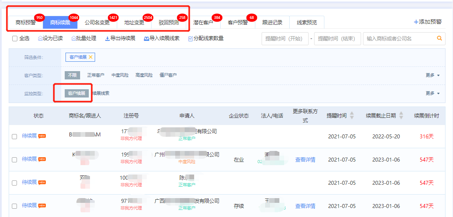Screen dimensions: 453x217
Task: Expand 更多 in 监控类型 row
Action: (x=432, y=93)
